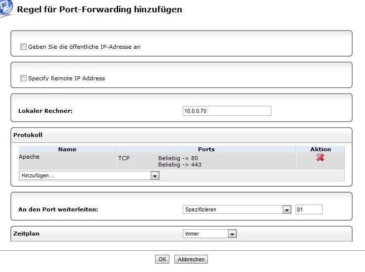This screenshot has width=365, height=272.
Task: Click the 'Specify Remote IP Address' label text
Action: click(66, 78)
